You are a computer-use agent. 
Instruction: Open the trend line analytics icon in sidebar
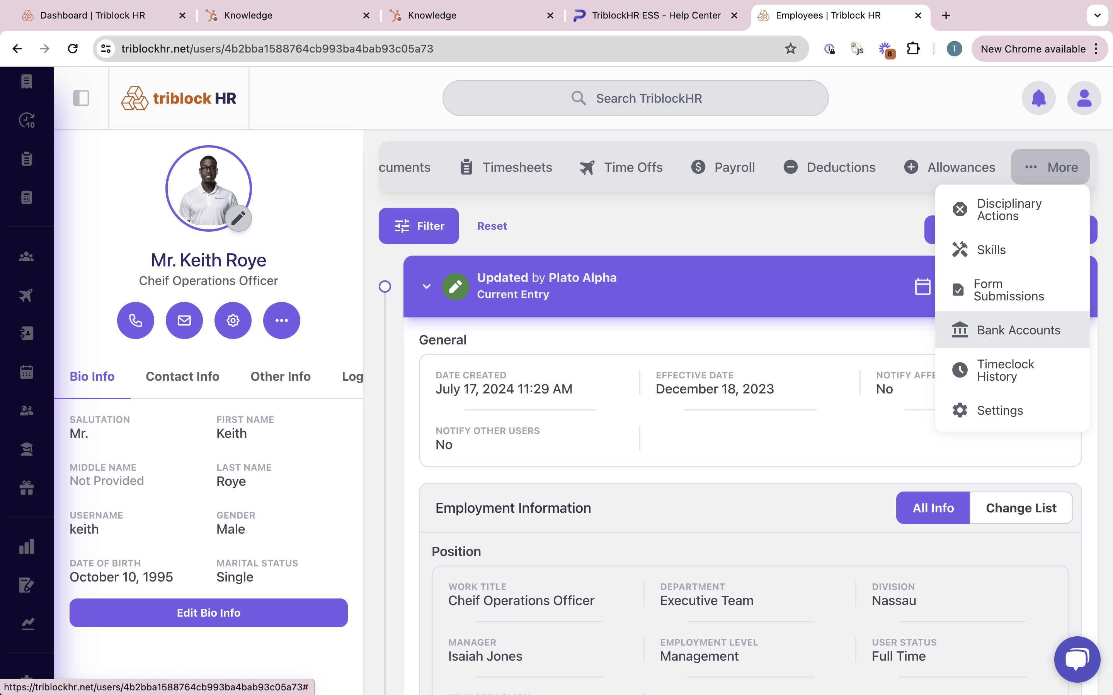(27, 624)
